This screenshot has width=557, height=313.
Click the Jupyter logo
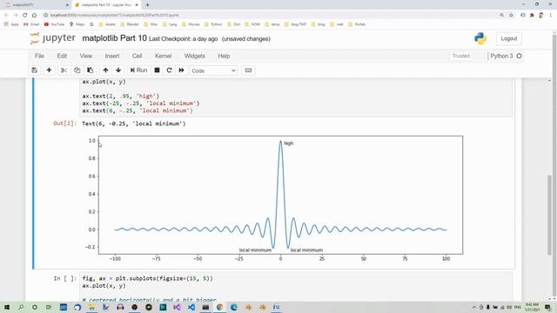53,38
